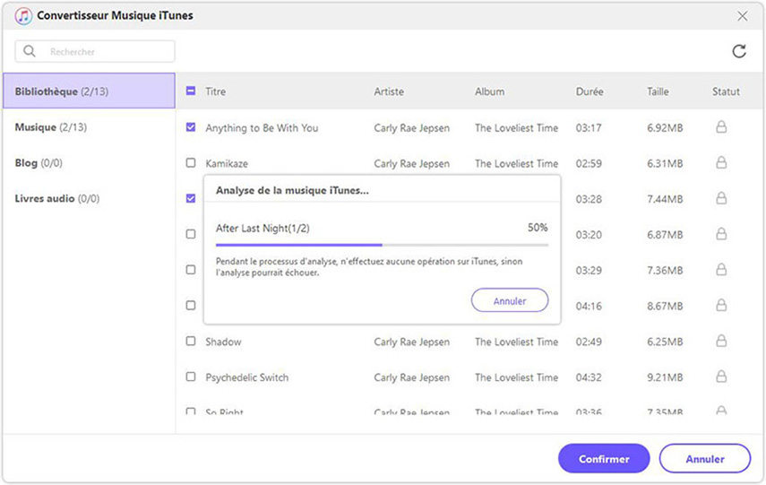Click the refresh library icon
Viewport: 766px width, 485px height.
738,51
